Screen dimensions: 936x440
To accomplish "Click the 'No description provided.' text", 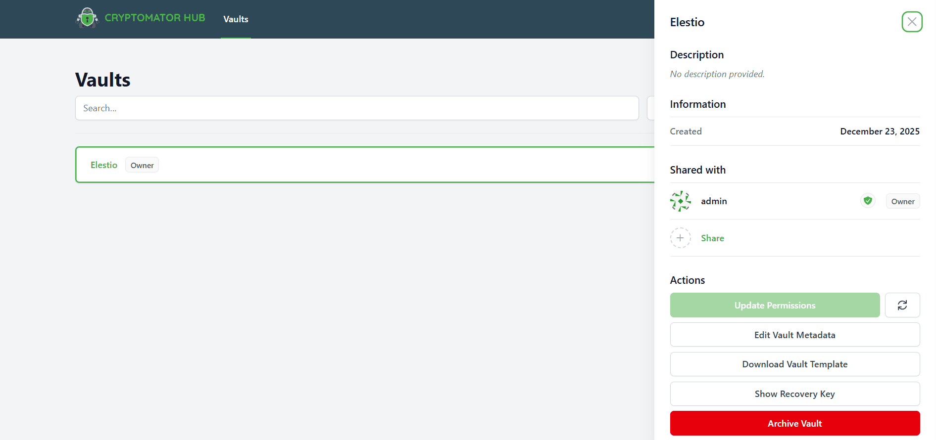I will (717, 74).
